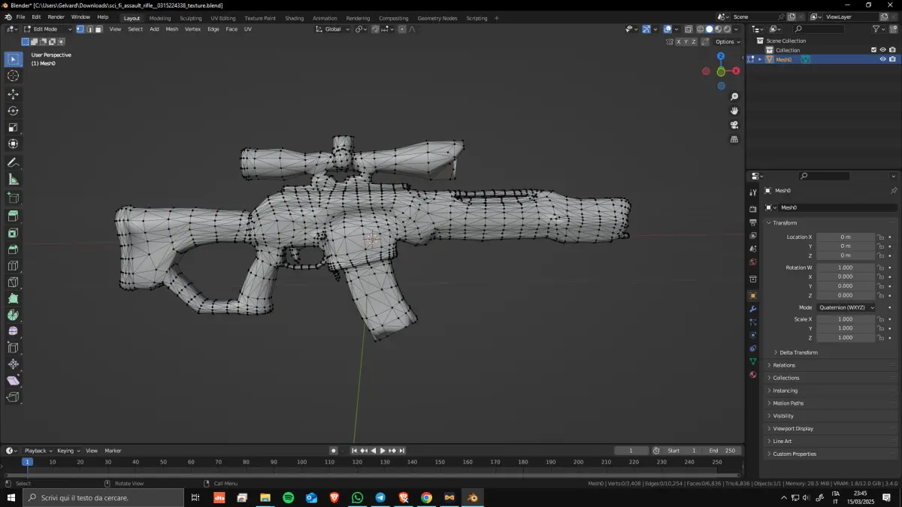Activate the Scale tool
The height and width of the screenshot is (507, 902).
point(14,127)
